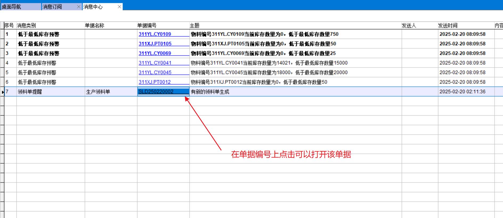This screenshot has height=218, width=503.
Task: Switch to the 消息订阅 tab
Action: pos(52,7)
